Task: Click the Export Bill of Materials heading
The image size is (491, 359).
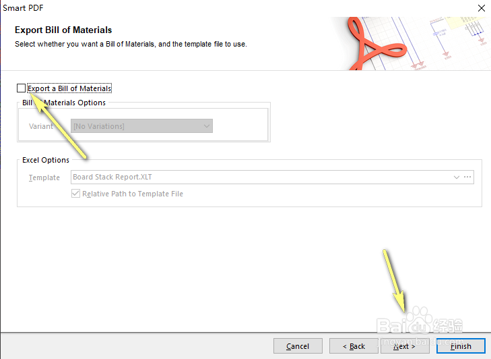Action: 63,30
